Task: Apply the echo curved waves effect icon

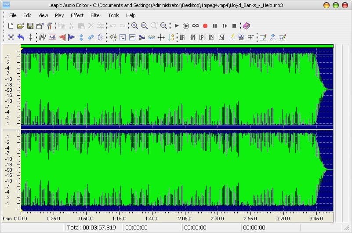Action: [x=100, y=37]
